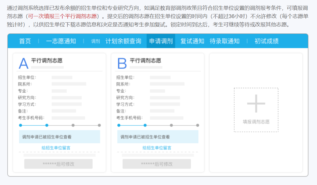Screen dimensions: 317x185
Task: Click the 调剂 badge beside 计划余额查询
Action: pos(95,41)
